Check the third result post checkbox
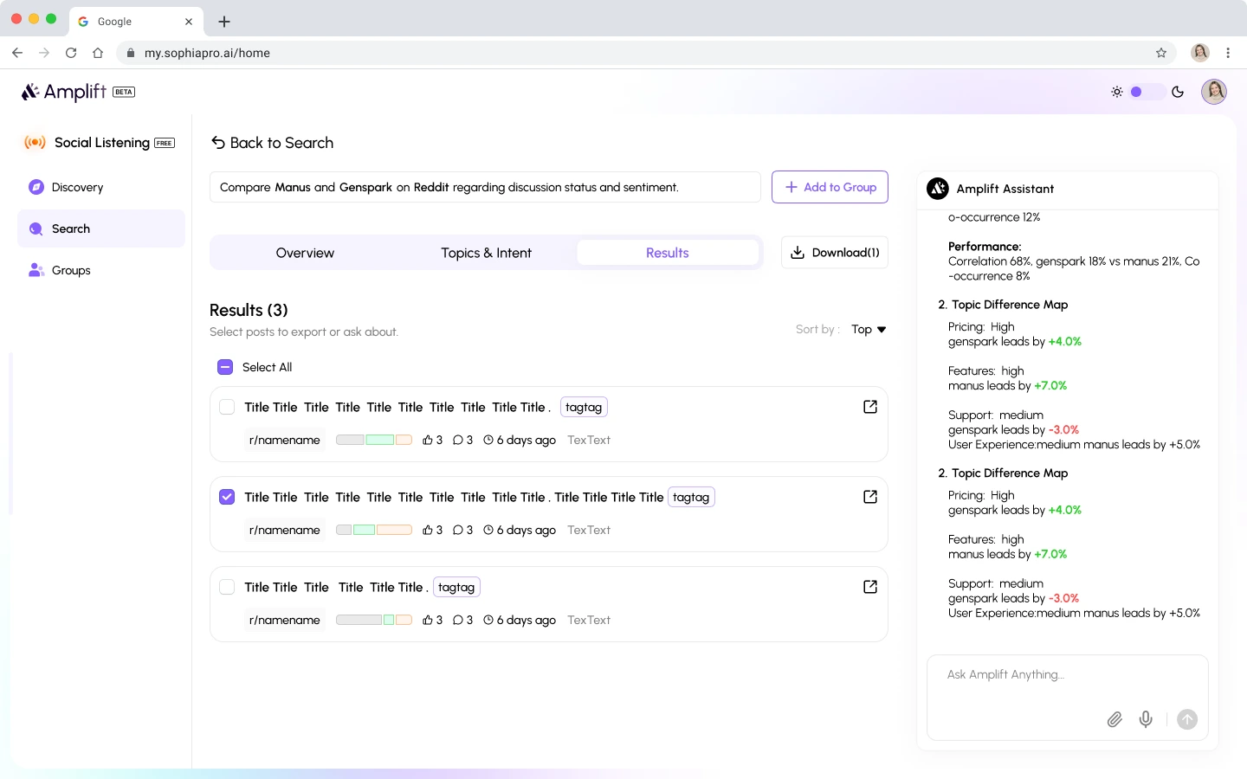This screenshot has width=1247, height=779. pos(227,587)
